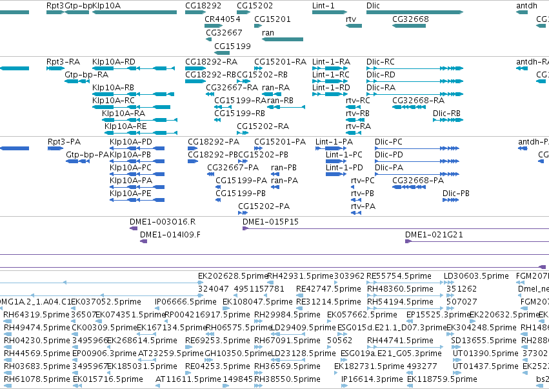Click EST SD13655.5prime label
This screenshot has height=389, width=549.
coord(484,341)
